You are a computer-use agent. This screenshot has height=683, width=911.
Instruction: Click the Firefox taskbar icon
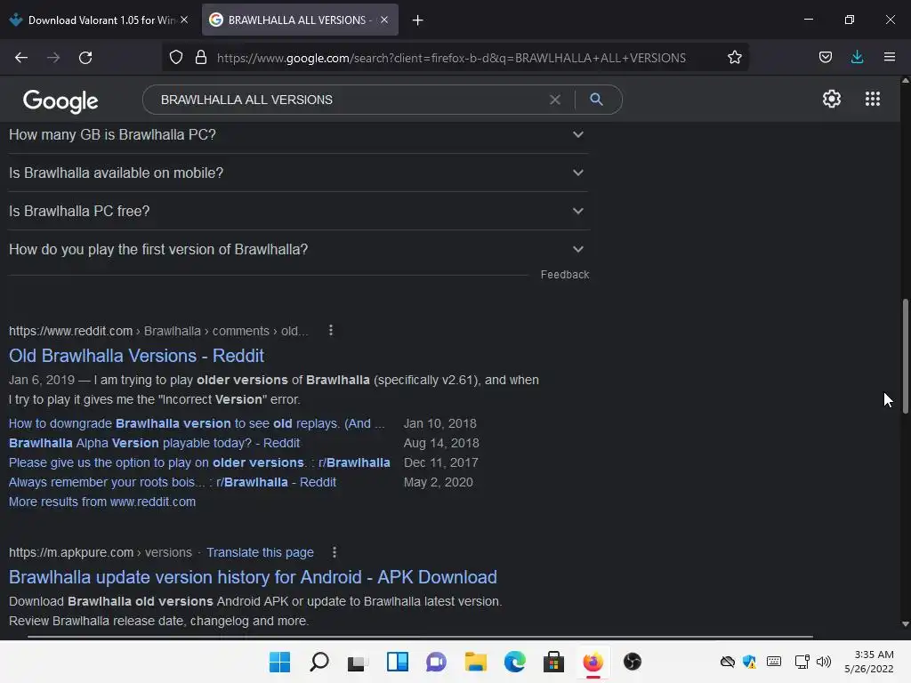point(593,662)
